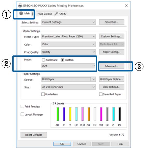The width and height of the screenshot is (144, 148).
Task: Click the User Defined... button
Action: click(x=112, y=87)
